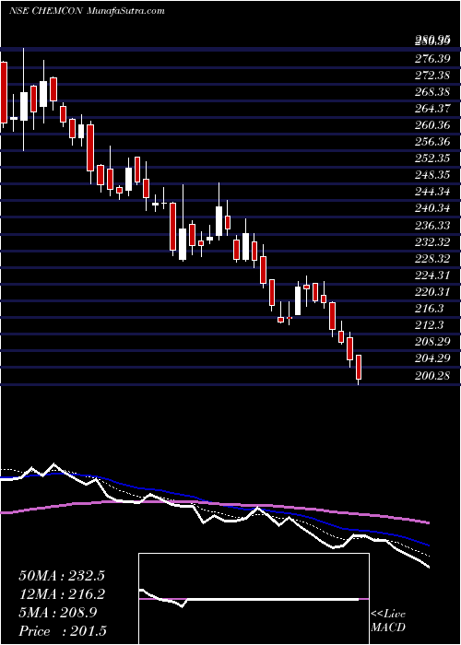Select the 200.28 price level label

[x=431, y=375]
